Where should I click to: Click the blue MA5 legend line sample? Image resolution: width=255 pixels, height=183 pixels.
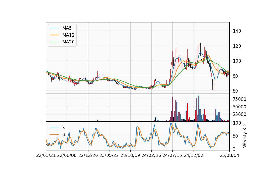pyautogui.click(x=54, y=28)
